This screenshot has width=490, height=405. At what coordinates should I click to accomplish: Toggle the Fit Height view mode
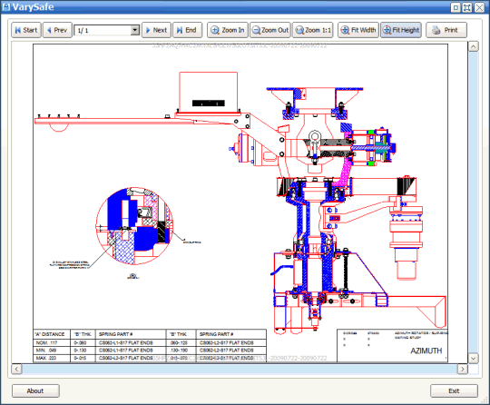click(401, 30)
